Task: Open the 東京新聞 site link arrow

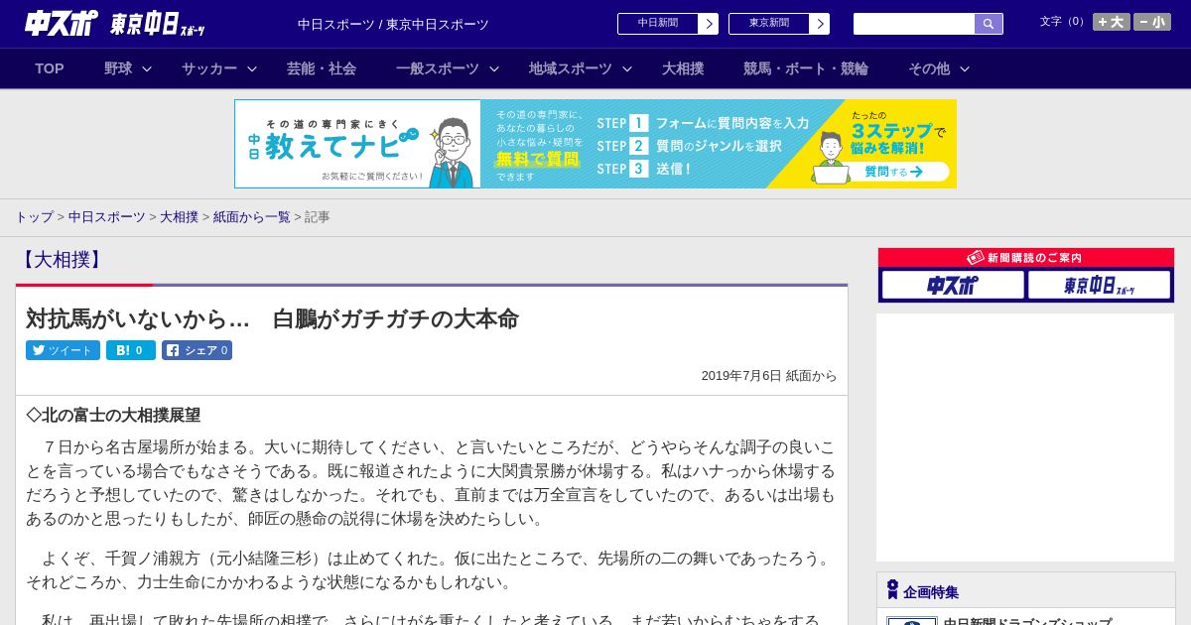Action: [x=819, y=24]
